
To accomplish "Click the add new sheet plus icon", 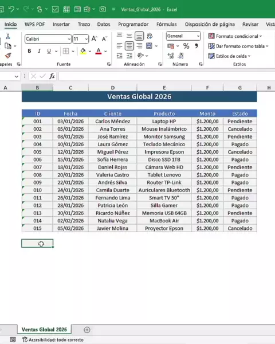I will click(87, 330).
